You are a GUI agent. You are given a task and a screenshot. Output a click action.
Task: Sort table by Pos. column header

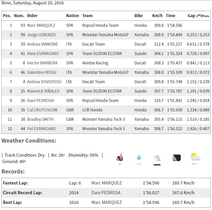pos(7,16)
